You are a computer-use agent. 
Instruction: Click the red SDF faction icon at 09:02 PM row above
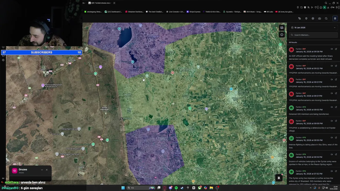tap(291, 94)
